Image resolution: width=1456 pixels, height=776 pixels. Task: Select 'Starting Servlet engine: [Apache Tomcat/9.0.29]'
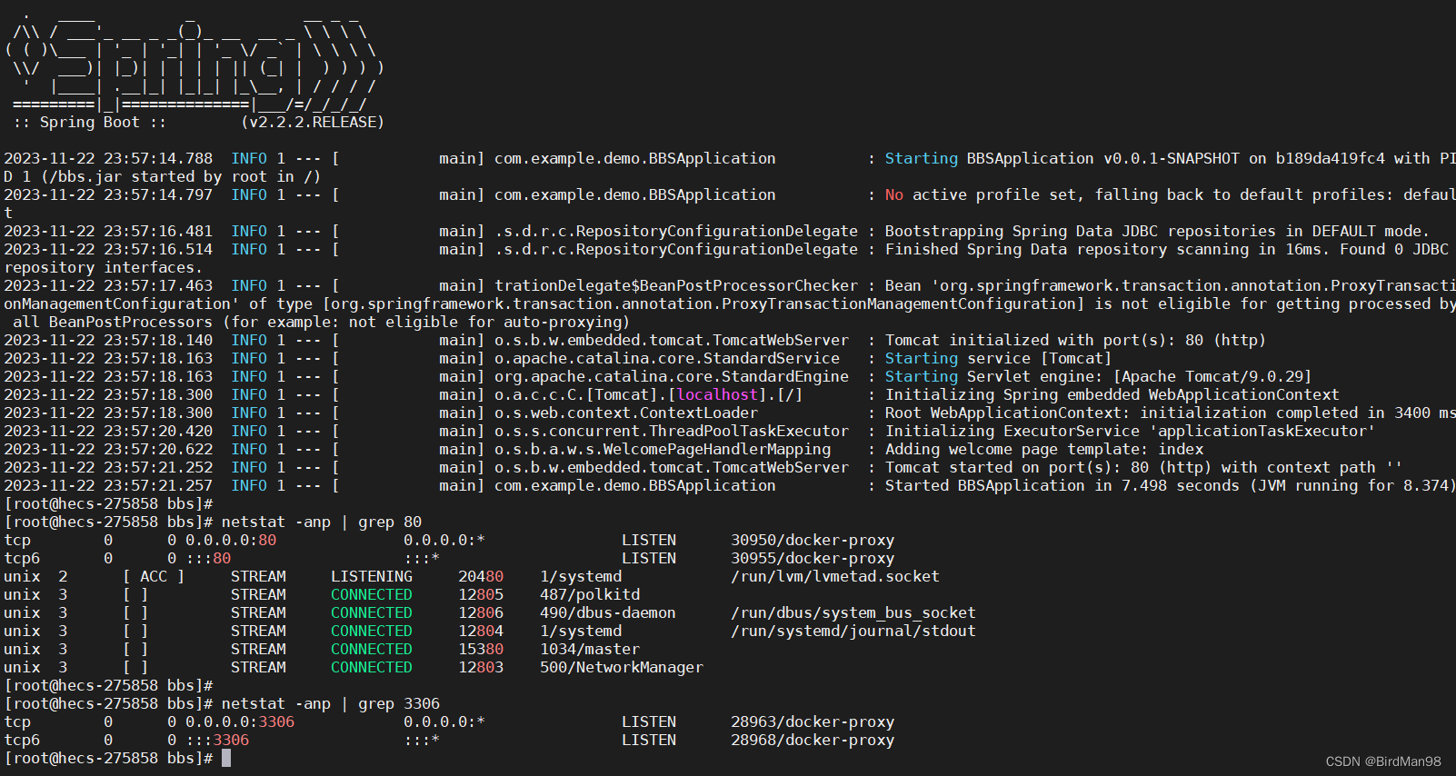click(x=1099, y=376)
